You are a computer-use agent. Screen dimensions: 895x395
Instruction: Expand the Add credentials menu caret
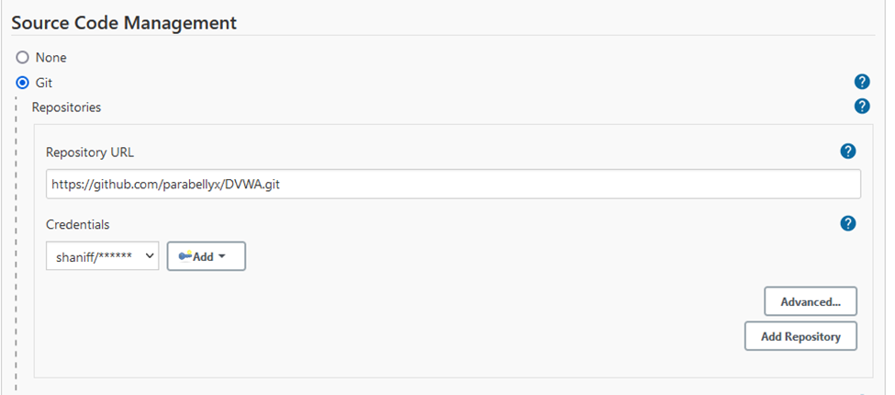(221, 257)
